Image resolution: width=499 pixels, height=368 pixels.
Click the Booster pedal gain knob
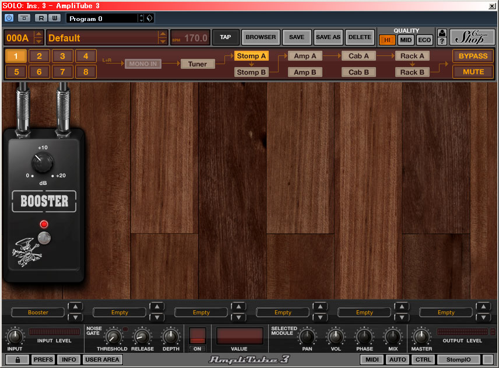43,162
